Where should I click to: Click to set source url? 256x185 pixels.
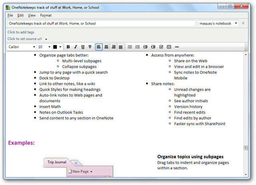coord(24,39)
